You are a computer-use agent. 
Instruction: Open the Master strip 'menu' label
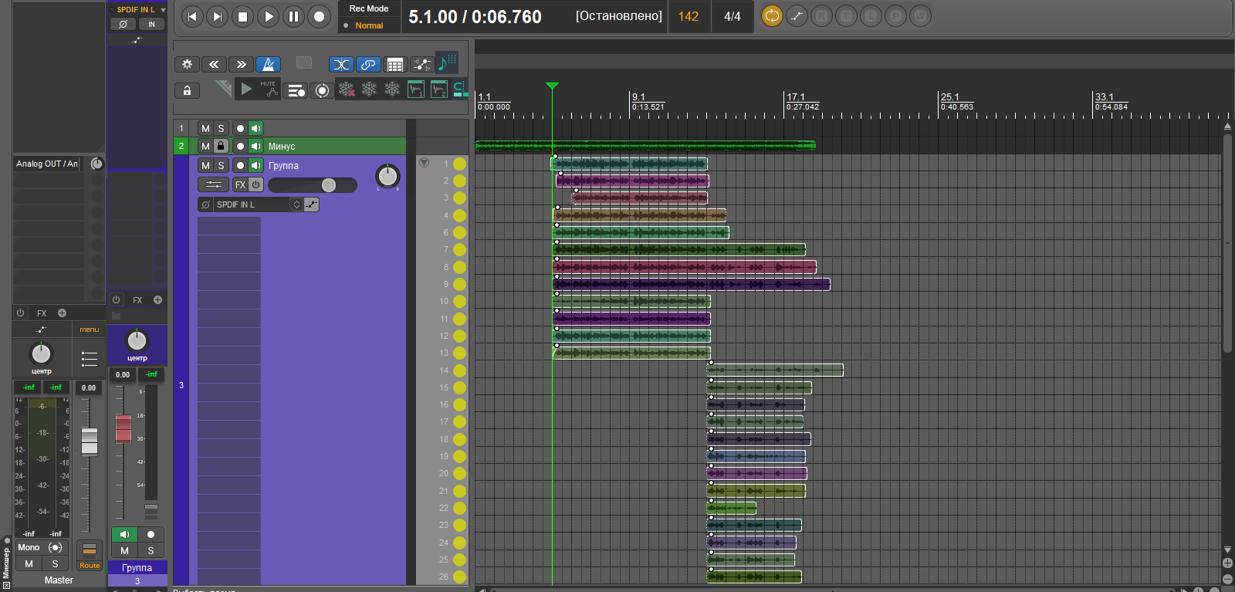click(x=90, y=330)
